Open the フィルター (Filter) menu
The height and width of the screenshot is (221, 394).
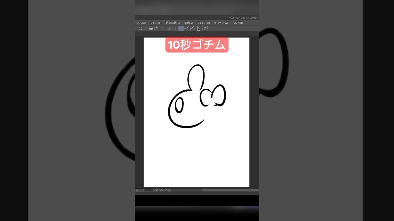click(x=204, y=23)
